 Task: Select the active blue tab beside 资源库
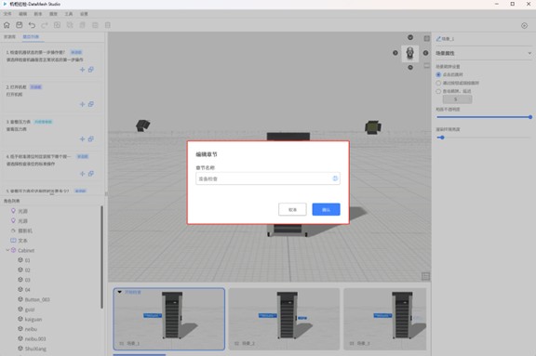pos(31,37)
